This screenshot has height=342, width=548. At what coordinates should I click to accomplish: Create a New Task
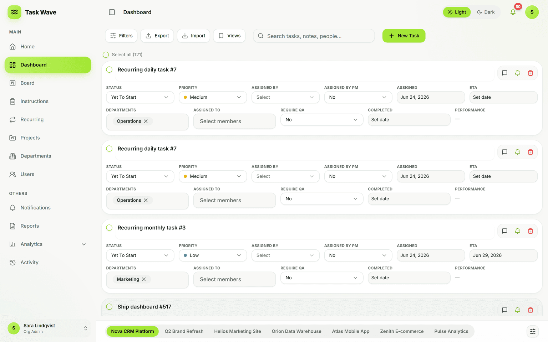point(404,36)
